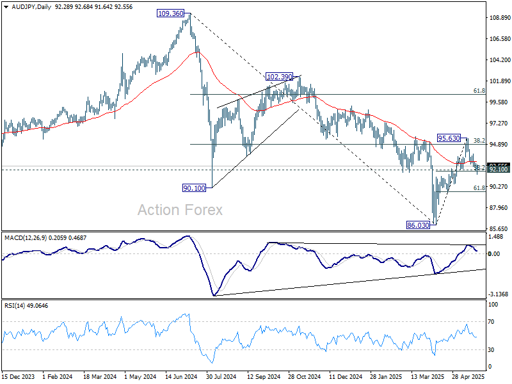Click the upper 61.8 Fibonacci level label

click(479, 91)
